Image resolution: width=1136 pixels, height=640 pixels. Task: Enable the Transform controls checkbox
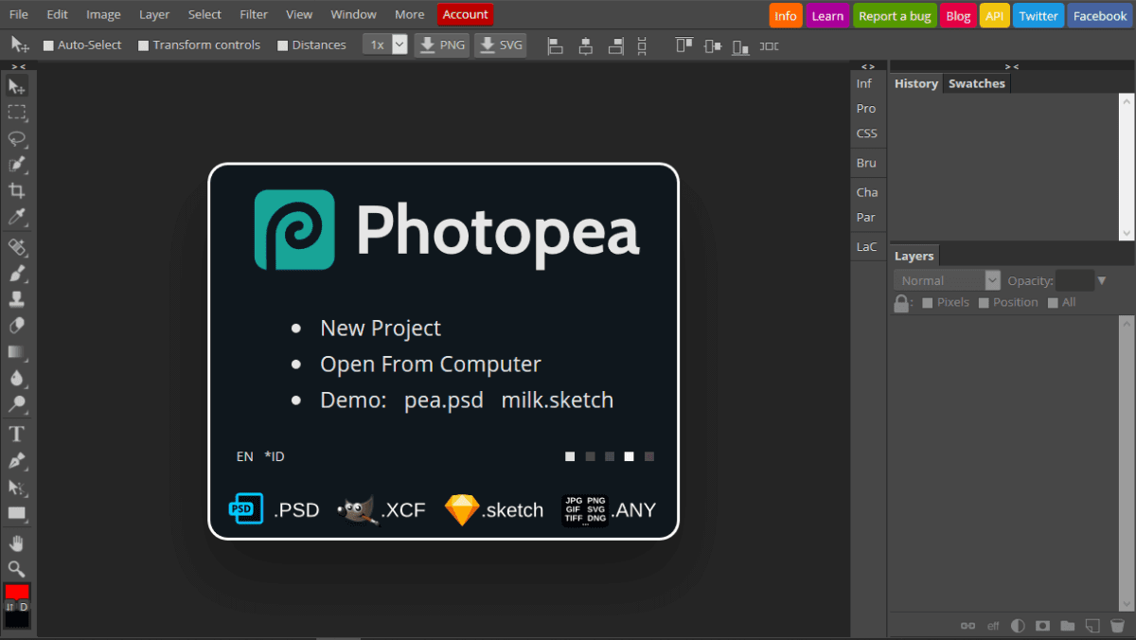(x=144, y=45)
